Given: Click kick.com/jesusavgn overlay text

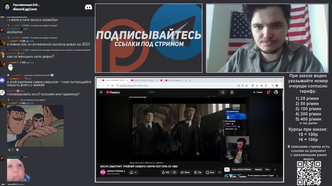Looking at the screenshot, I should (x=138, y=97).
